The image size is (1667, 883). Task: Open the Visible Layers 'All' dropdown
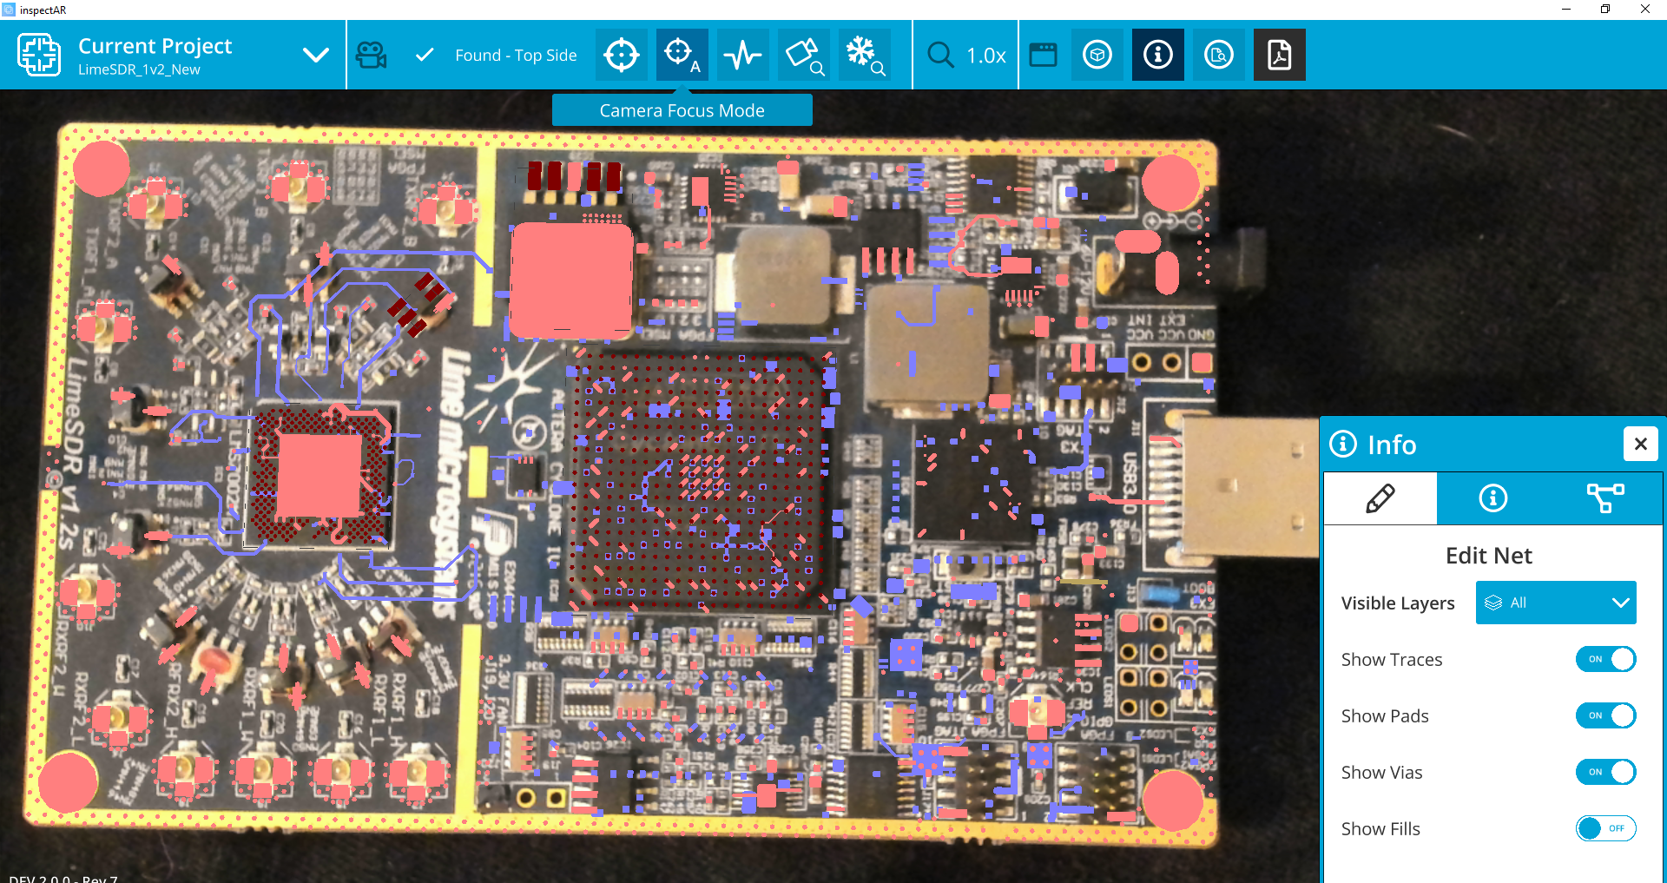[1556, 603]
